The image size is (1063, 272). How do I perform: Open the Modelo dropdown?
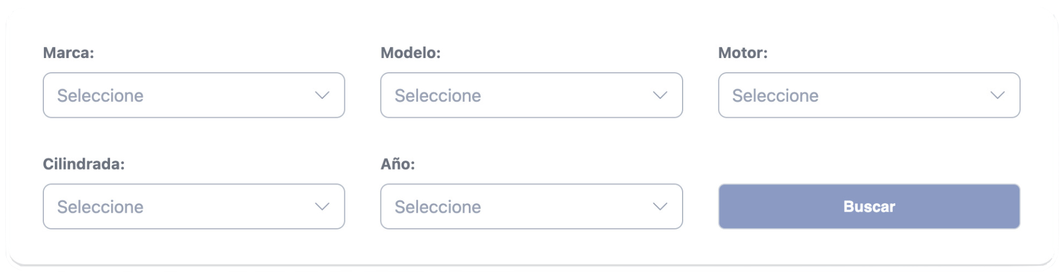tap(531, 95)
